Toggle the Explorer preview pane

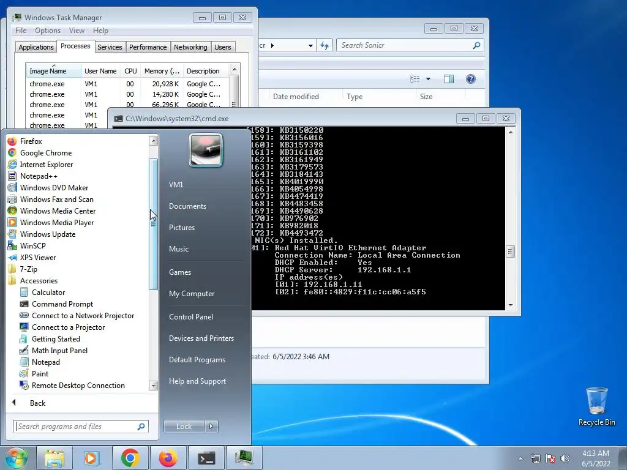point(449,79)
